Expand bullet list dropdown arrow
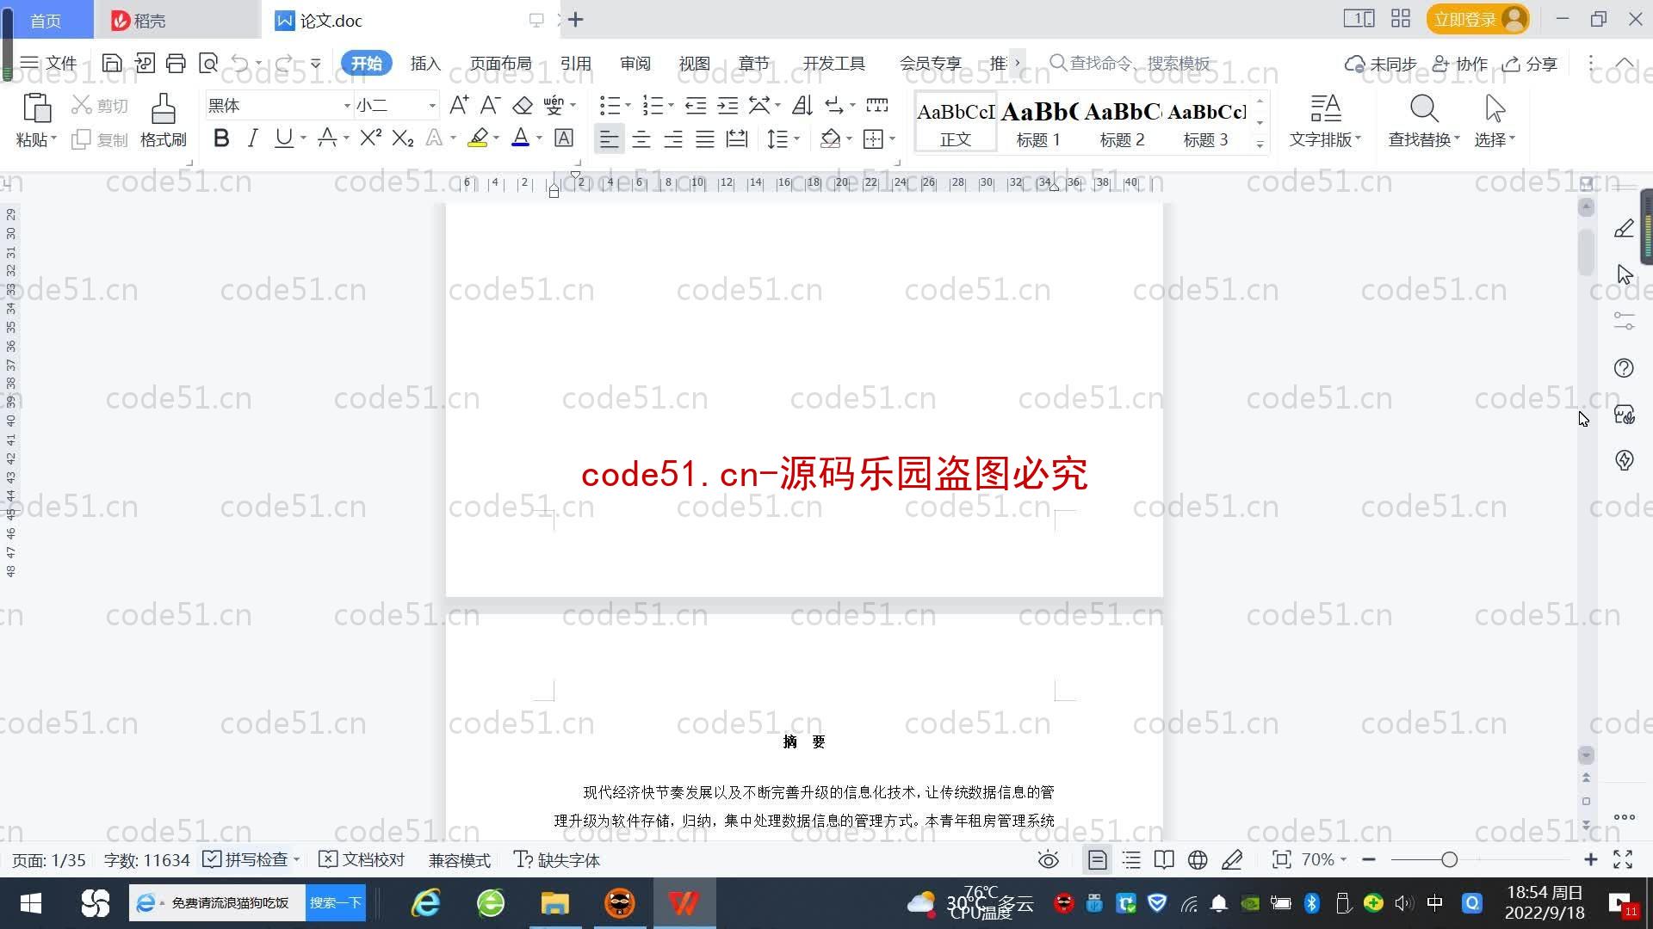This screenshot has height=929, width=1653. pos(628,106)
